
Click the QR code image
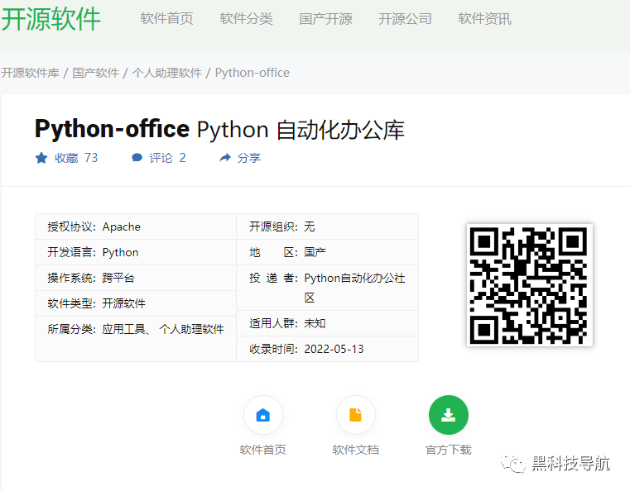coord(530,285)
